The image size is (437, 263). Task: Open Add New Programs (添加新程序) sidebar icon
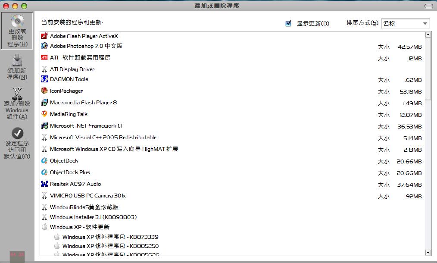(17, 60)
